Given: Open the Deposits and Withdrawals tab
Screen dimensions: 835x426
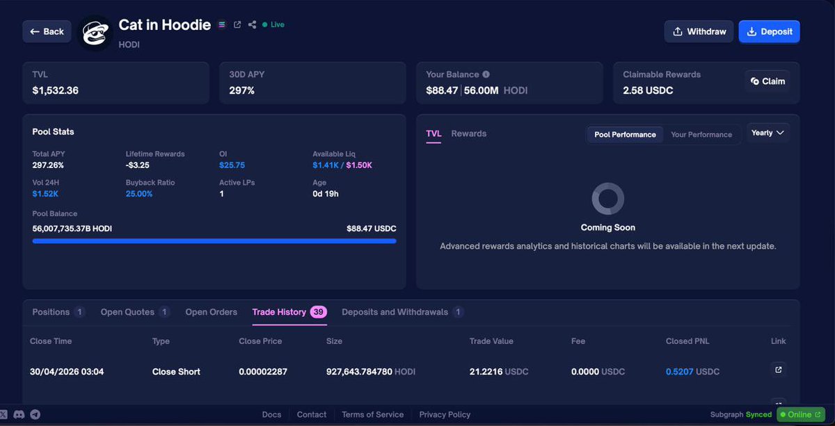Looking at the screenshot, I should 403,312.
